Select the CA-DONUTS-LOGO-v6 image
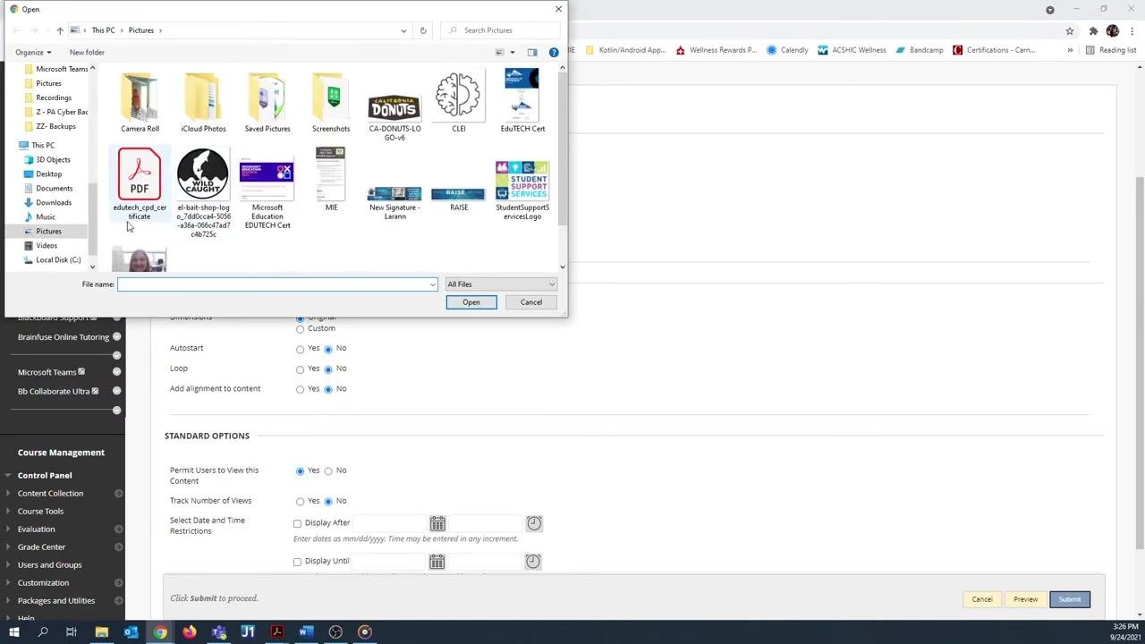 [x=394, y=116]
